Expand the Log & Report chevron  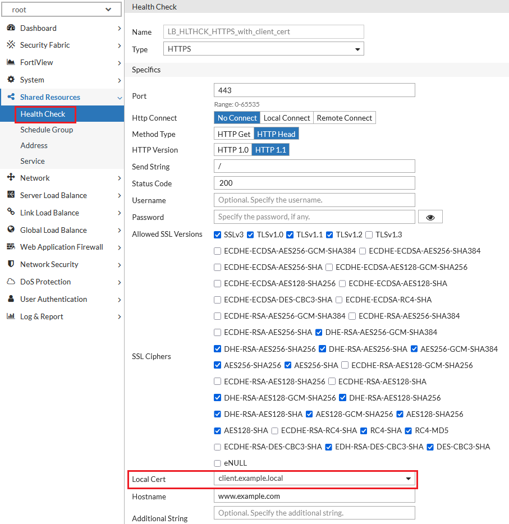pos(120,316)
